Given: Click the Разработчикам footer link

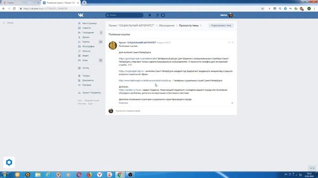Looking at the screenshot, I should point(92,100).
